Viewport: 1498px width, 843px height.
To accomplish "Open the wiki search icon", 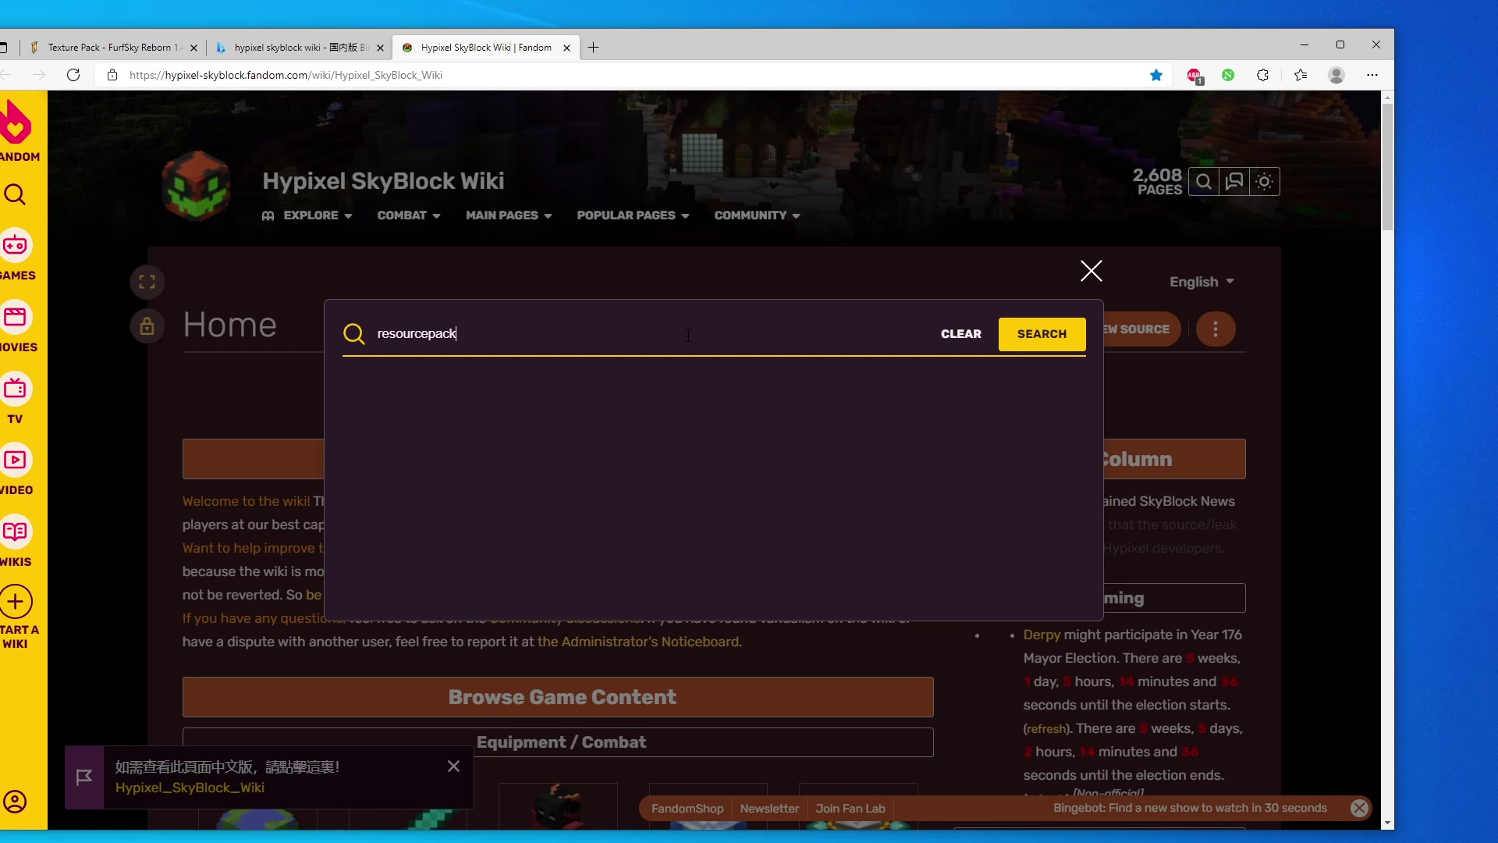I will [x=1204, y=181].
